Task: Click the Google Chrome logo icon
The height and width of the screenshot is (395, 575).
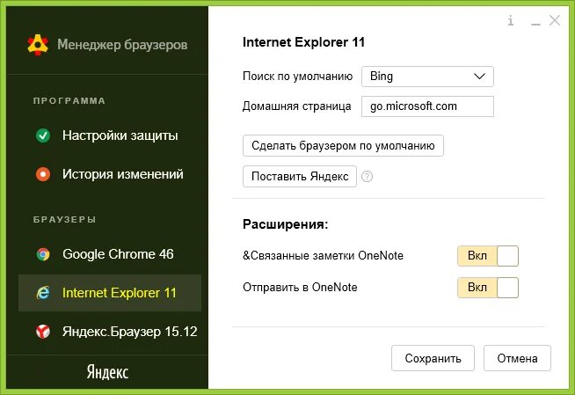Action: pyautogui.click(x=43, y=254)
